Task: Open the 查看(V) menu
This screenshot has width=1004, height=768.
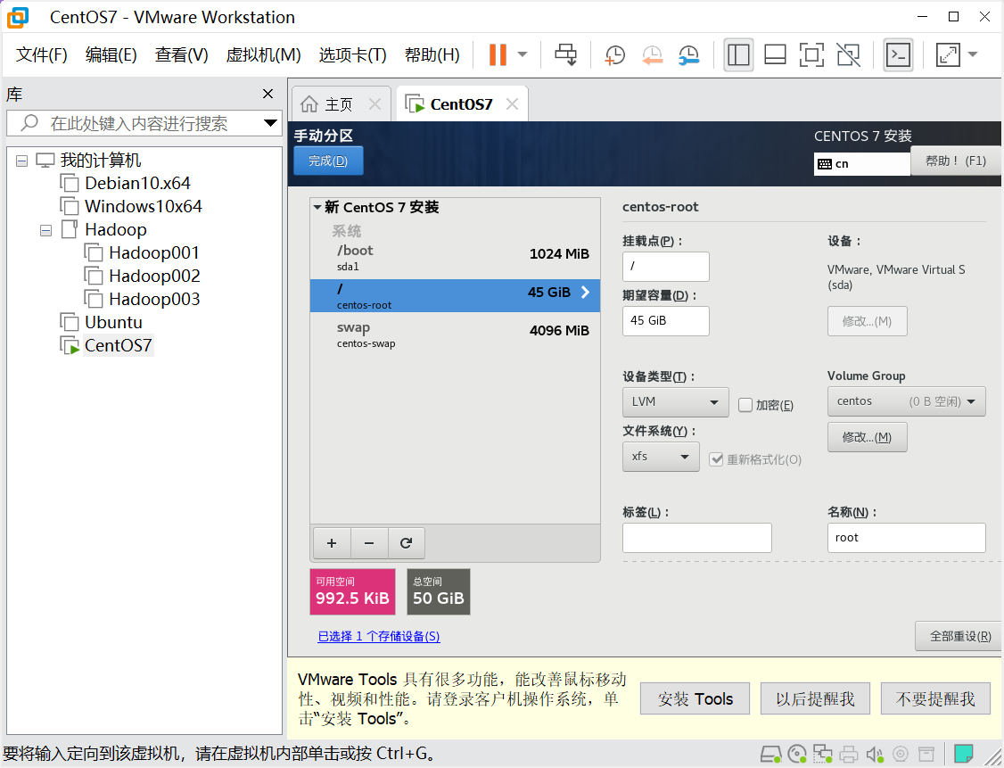Action: point(181,55)
